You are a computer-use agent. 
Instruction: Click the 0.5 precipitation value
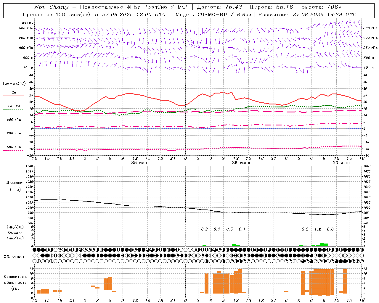(229, 229)
